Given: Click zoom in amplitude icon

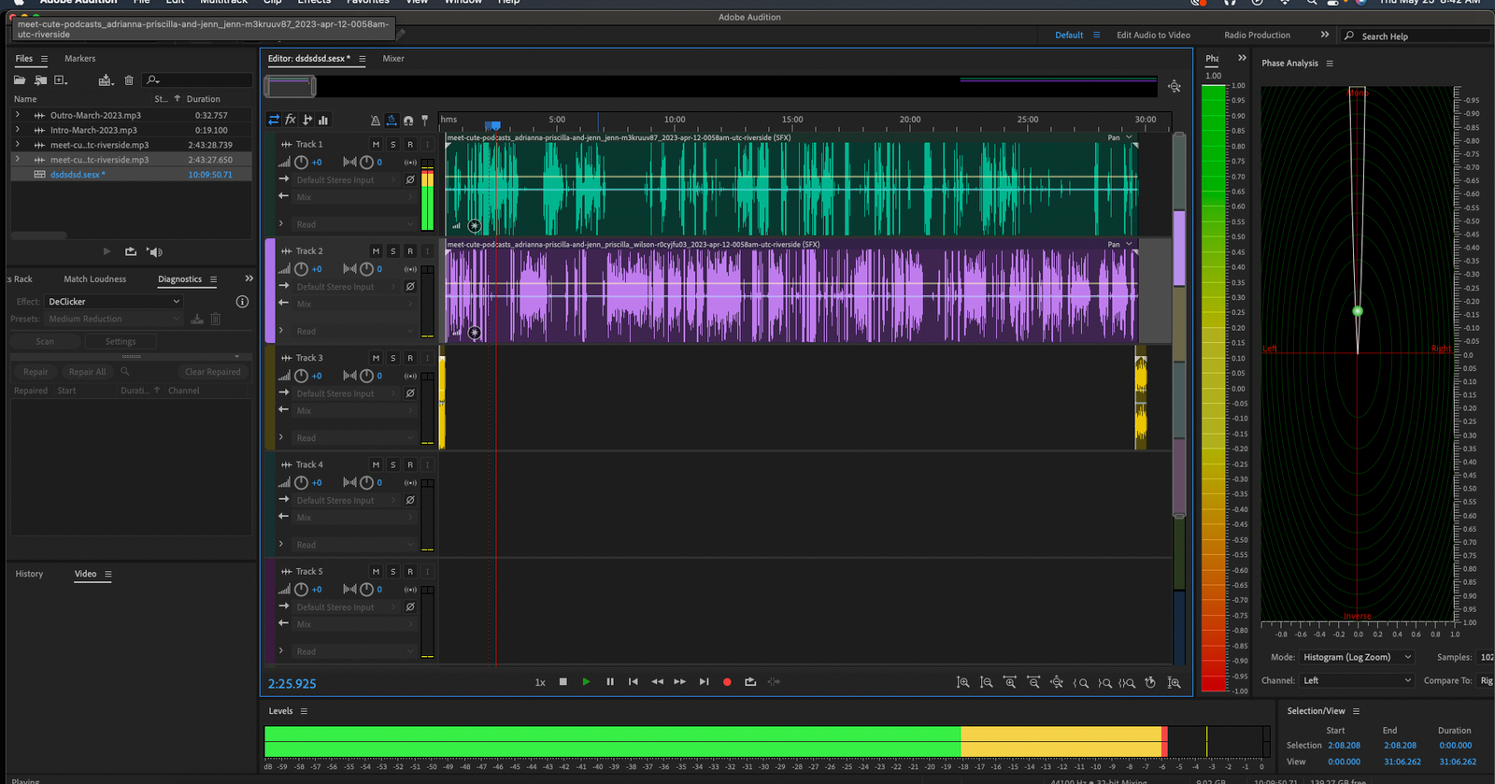Looking at the screenshot, I should 963,683.
